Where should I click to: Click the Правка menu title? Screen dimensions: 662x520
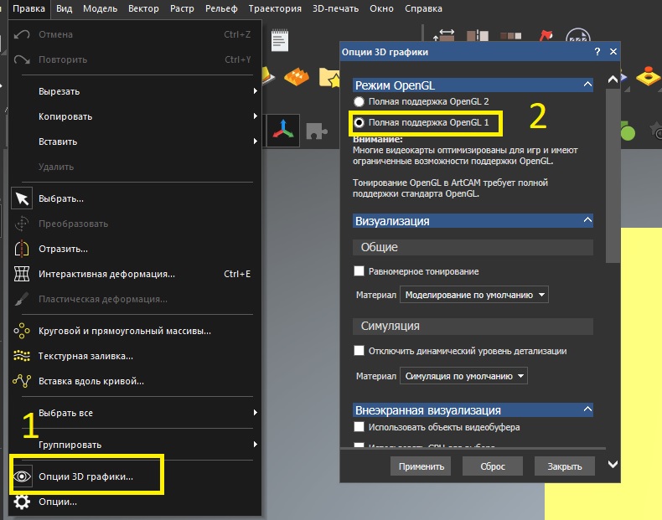pos(28,8)
